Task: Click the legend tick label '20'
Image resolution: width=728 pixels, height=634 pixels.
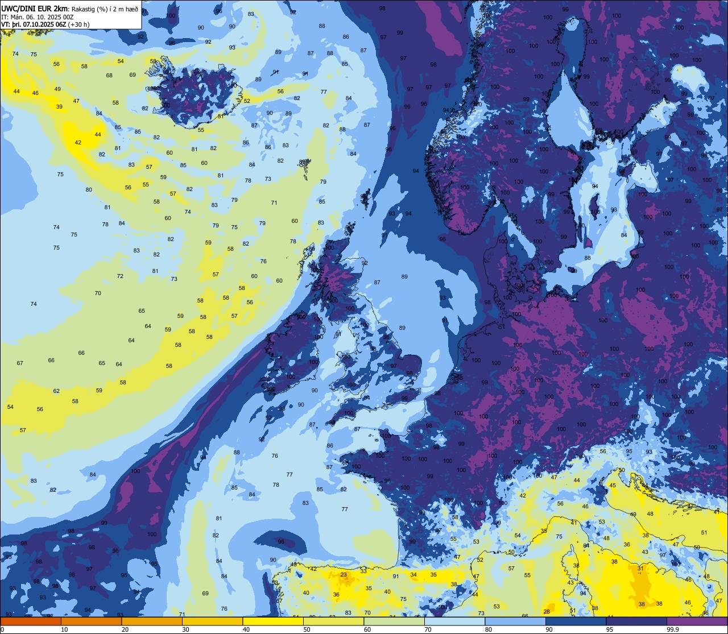Action: point(125,629)
